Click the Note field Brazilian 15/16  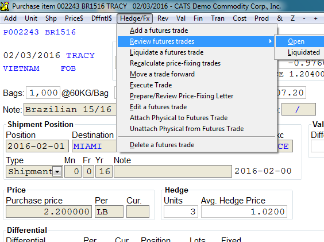pos(70,109)
